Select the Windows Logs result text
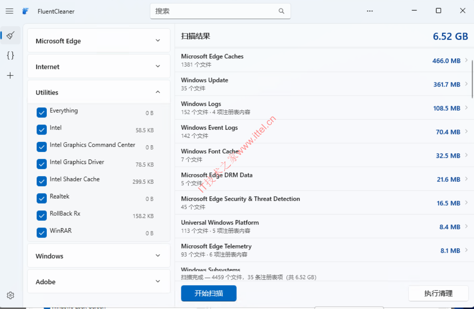 [201, 104]
